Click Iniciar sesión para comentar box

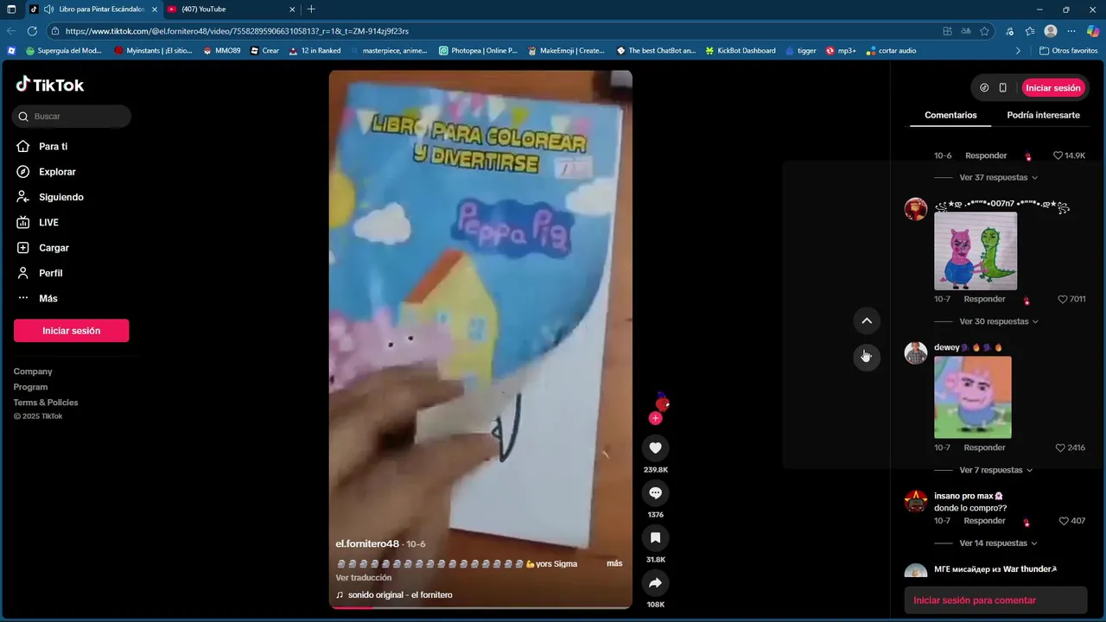[x=995, y=600]
